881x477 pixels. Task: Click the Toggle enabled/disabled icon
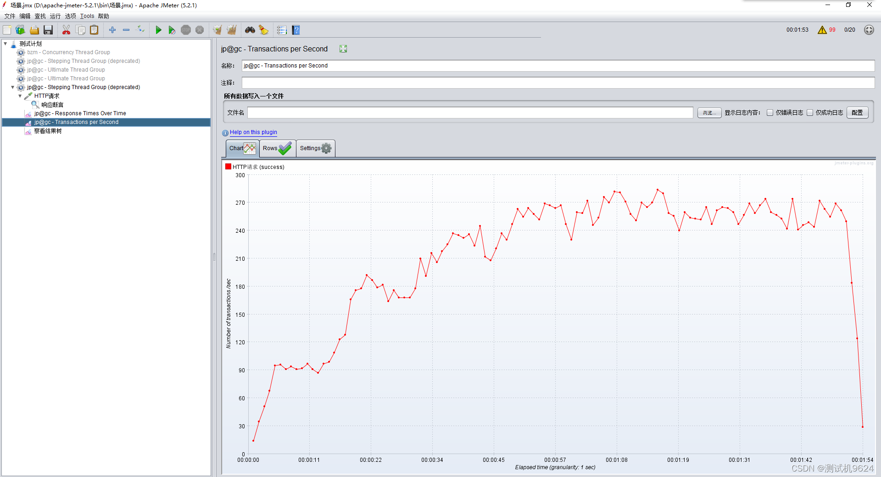coord(141,30)
